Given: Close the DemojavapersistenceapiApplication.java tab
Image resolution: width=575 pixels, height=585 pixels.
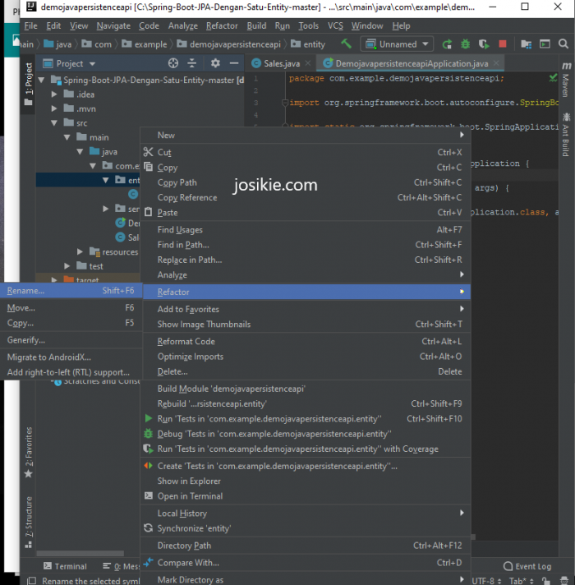Looking at the screenshot, I should click(x=496, y=63).
